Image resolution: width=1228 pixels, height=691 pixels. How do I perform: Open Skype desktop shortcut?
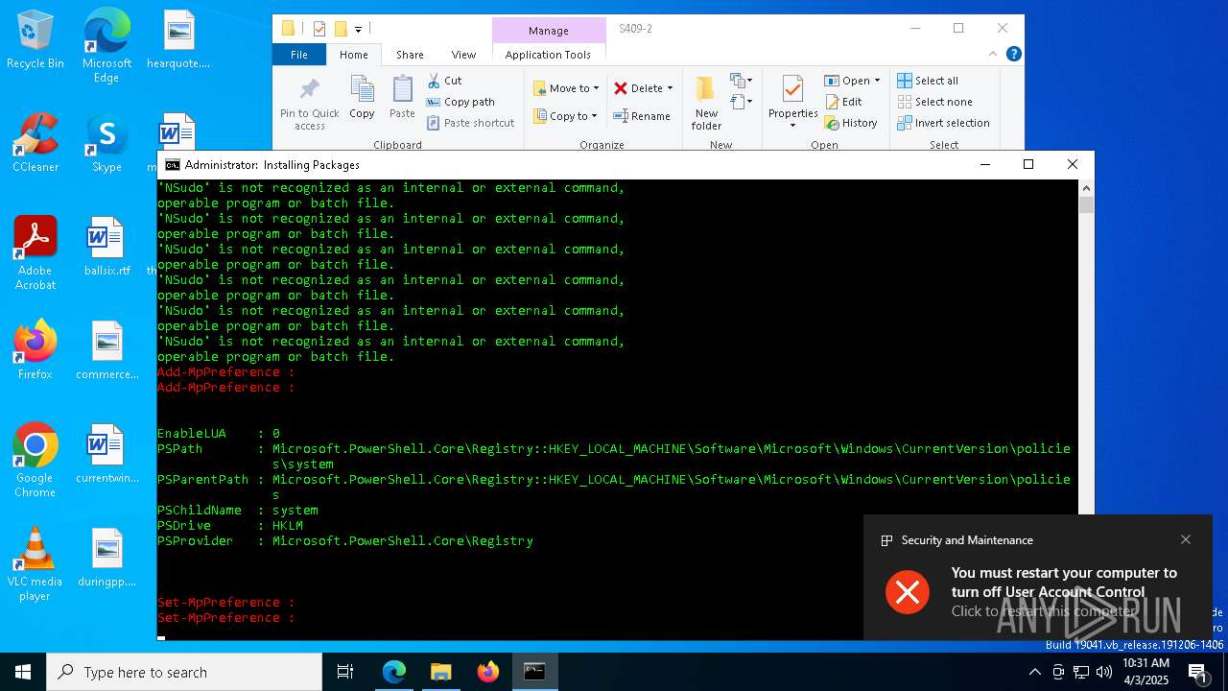click(106, 144)
